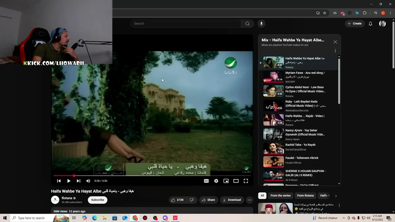Open Mix playlist three-dot options
395x222 pixels.
(x=335, y=51)
